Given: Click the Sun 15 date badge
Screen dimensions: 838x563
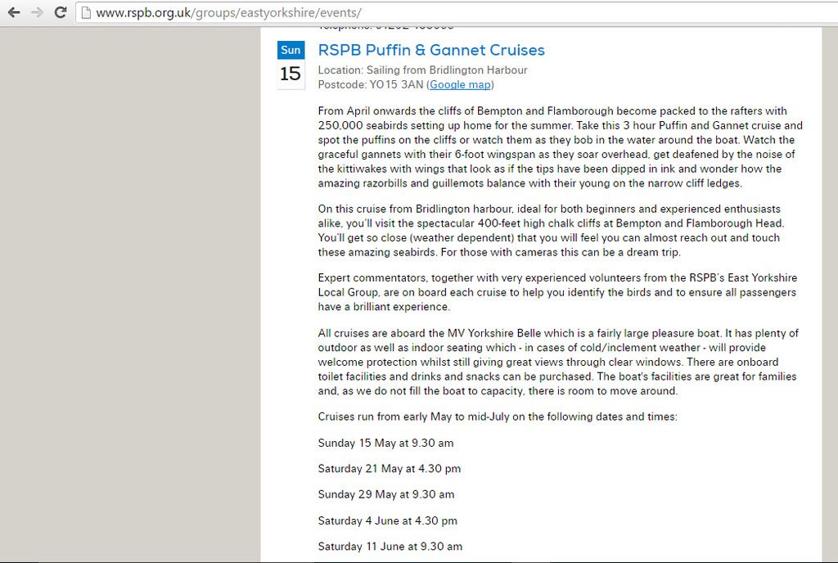Looking at the screenshot, I should tap(291, 65).
